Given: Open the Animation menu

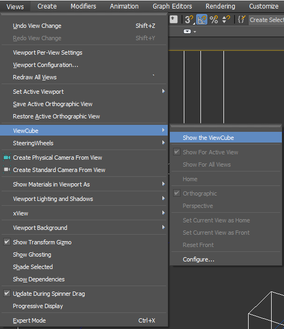Looking at the screenshot, I should click(x=124, y=6).
